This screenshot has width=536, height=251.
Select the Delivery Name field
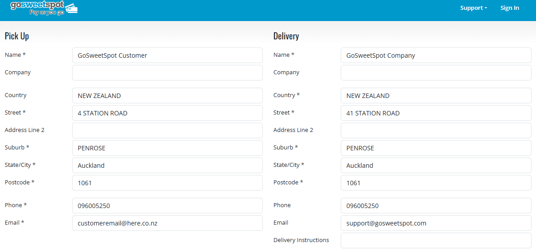(x=436, y=55)
